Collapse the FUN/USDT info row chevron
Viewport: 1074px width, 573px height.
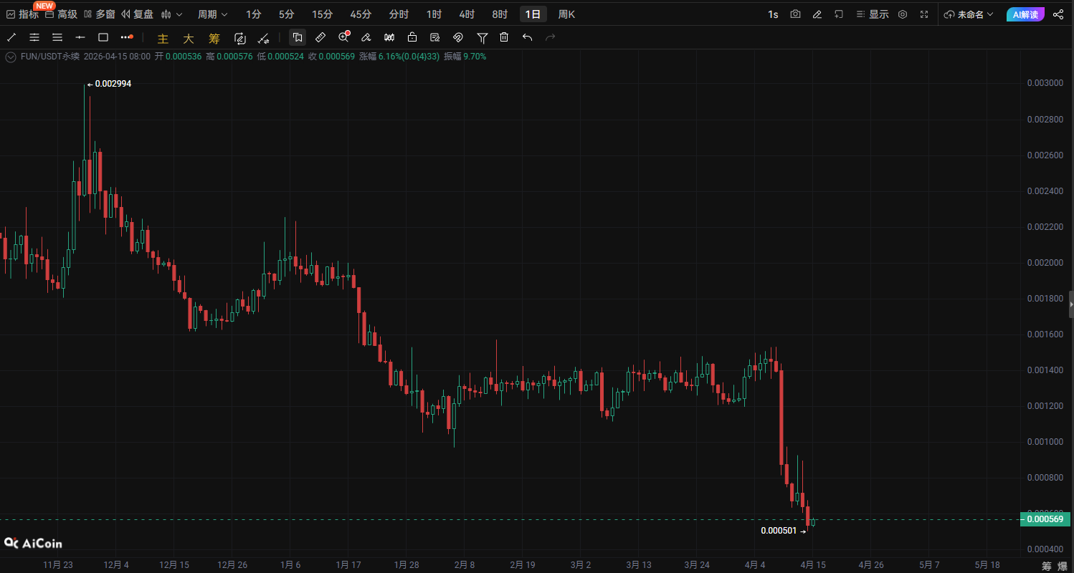10,57
